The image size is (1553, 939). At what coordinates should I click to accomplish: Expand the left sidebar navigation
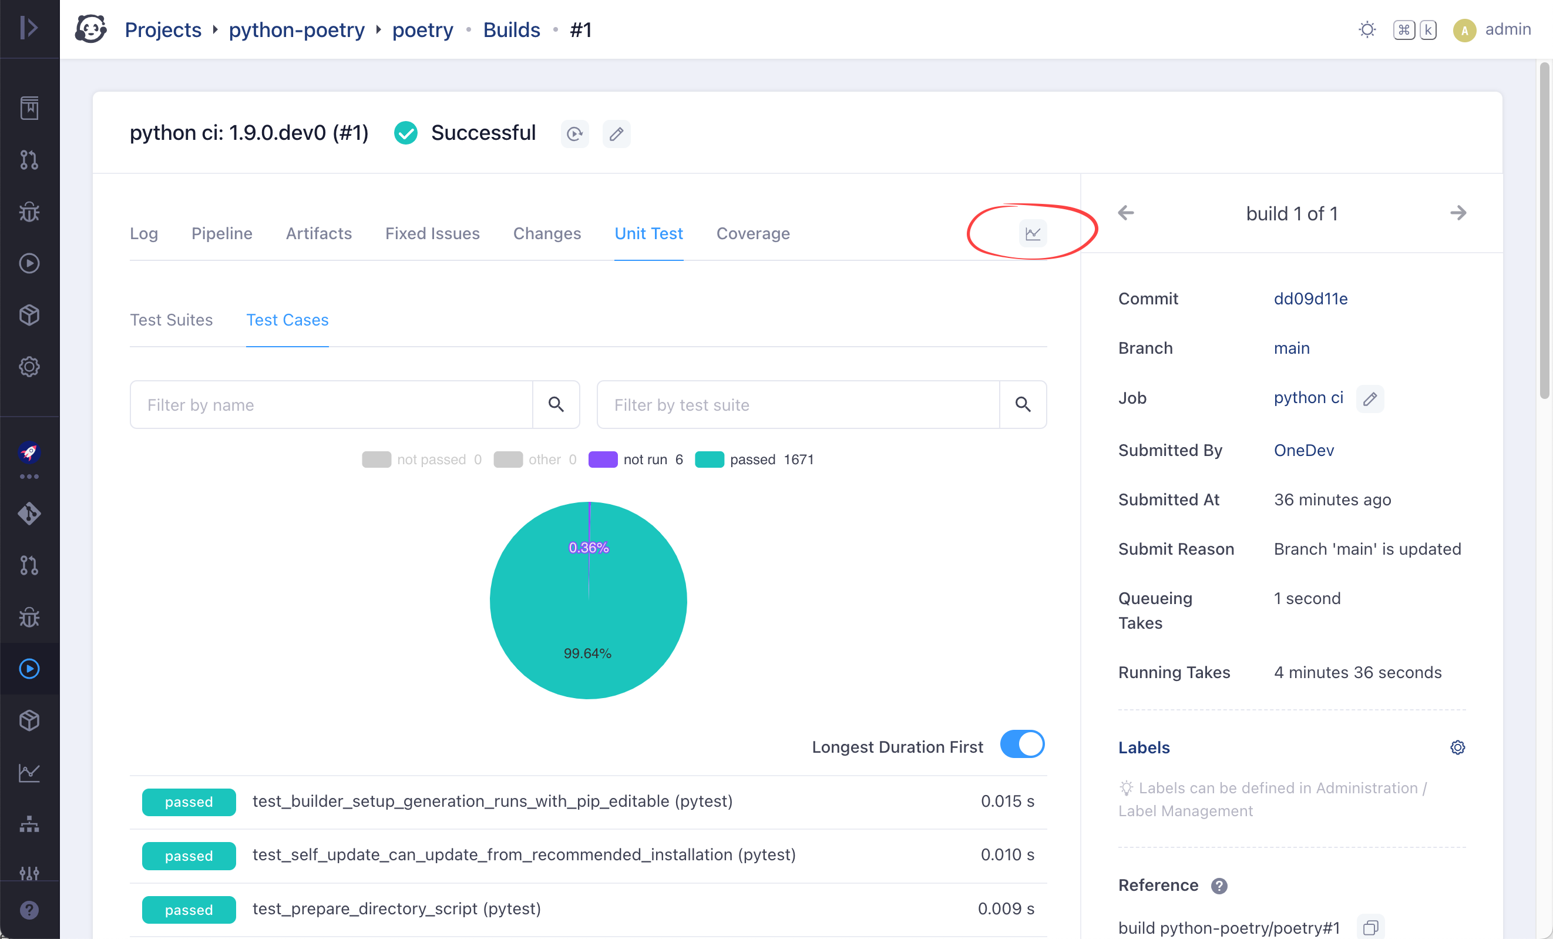(x=29, y=28)
